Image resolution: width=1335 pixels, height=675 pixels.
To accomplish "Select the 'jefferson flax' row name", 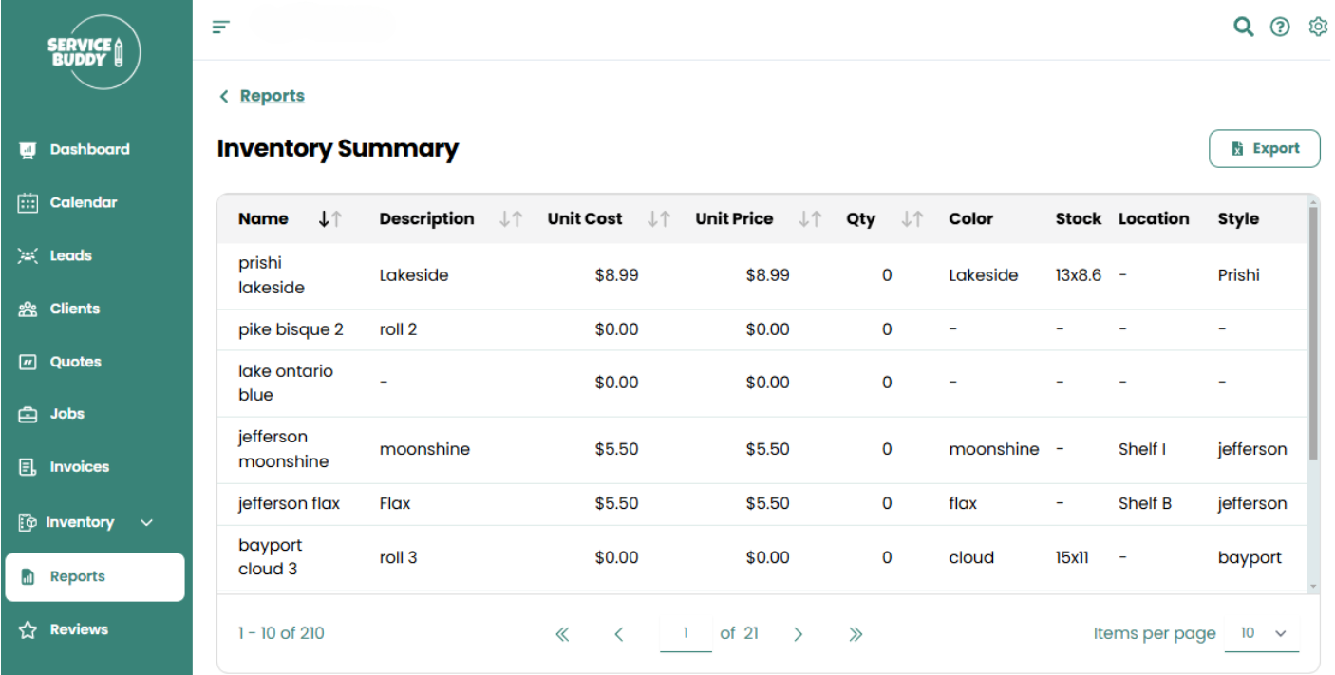I will (x=289, y=504).
